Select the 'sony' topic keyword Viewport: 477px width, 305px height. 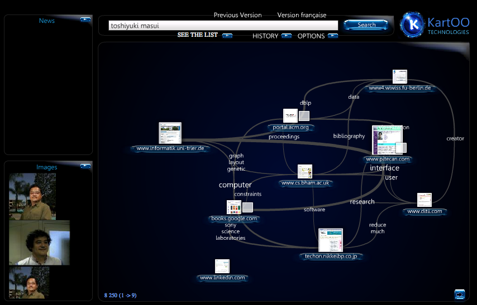pos(230,225)
